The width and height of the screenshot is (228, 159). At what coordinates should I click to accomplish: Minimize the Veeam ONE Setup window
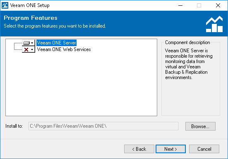[180, 5]
